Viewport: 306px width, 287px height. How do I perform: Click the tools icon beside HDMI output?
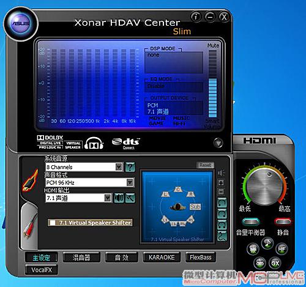tap(130, 198)
